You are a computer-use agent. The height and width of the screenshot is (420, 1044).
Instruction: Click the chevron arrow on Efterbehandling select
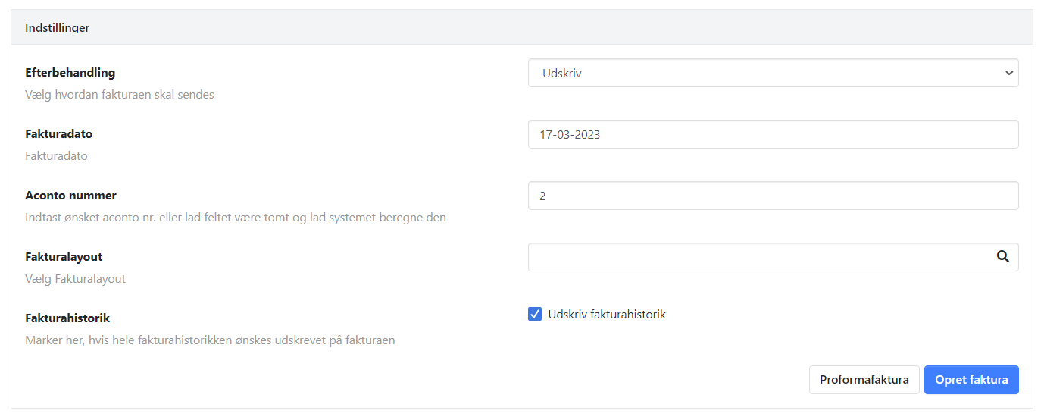click(1008, 74)
